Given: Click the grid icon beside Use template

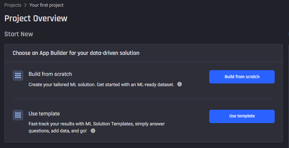Looking at the screenshot, I should (18, 115).
